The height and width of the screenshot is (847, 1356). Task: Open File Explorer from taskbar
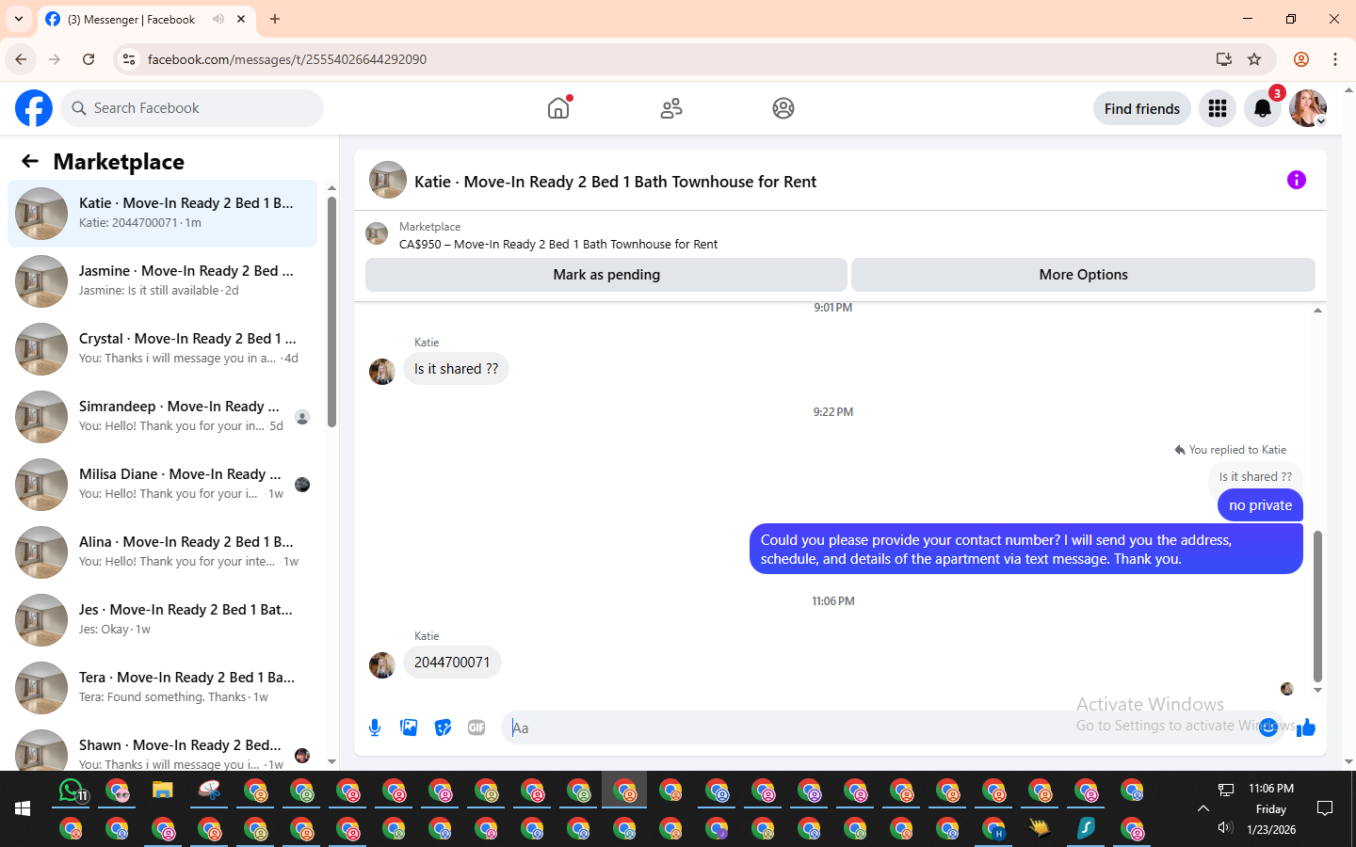point(163,791)
